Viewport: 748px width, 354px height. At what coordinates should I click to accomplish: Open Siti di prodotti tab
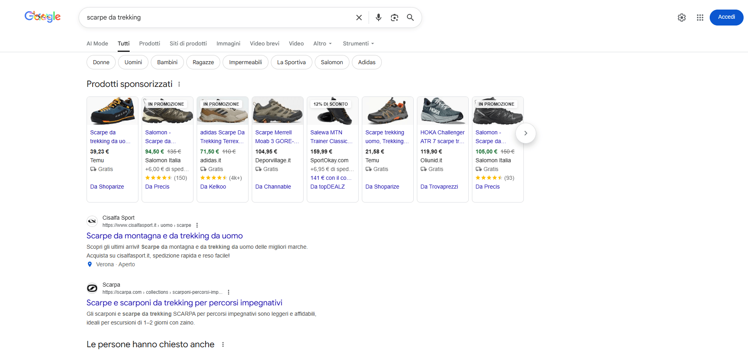(x=188, y=43)
